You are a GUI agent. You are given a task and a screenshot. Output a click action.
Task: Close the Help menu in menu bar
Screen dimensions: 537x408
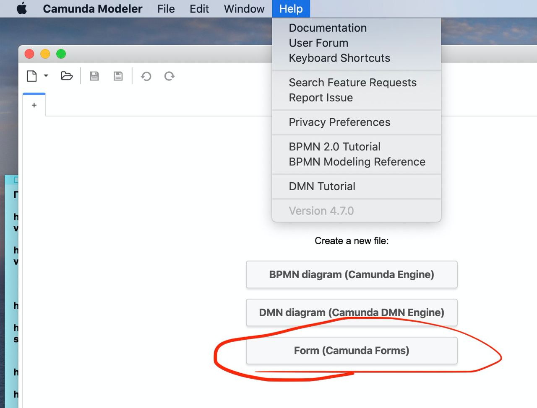(291, 9)
